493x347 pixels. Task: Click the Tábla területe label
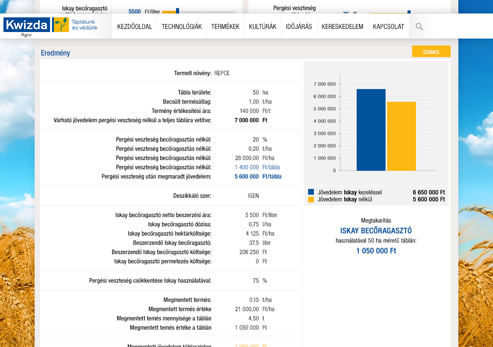pyautogui.click(x=195, y=93)
